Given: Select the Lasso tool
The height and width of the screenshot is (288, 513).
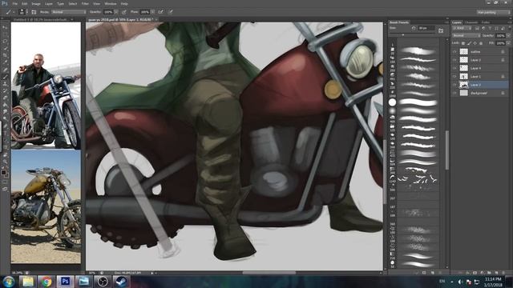Looking at the screenshot, I should coord(5,42).
